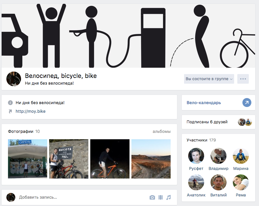Open the Фотографии section heading
259x206 pixels.
[21, 132]
